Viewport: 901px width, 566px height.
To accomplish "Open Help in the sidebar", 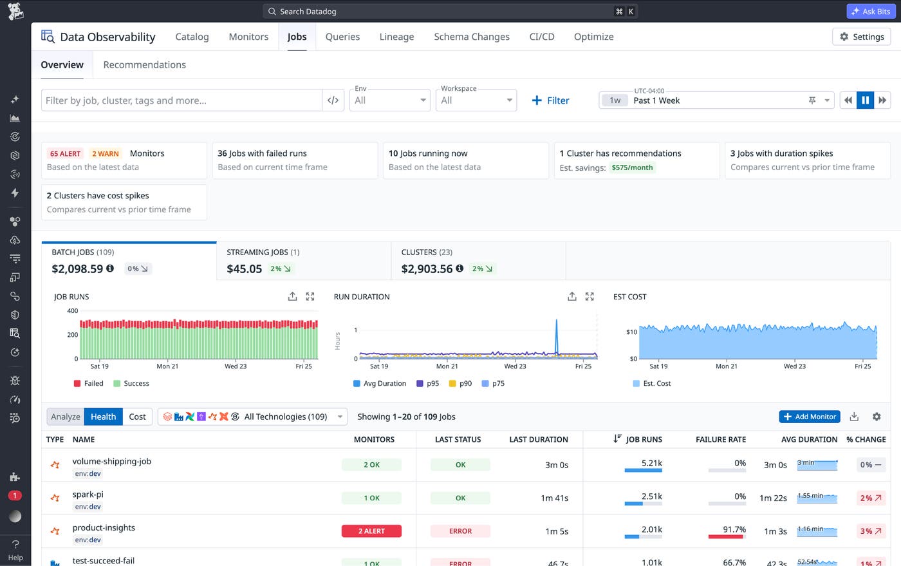I will click(15, 551).
